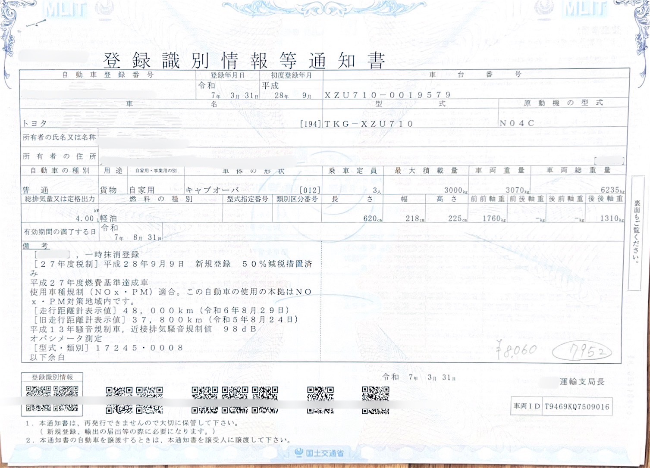Click the noise regulation 98dB line
Screen dimensions: 650x468
coord(144,329)
